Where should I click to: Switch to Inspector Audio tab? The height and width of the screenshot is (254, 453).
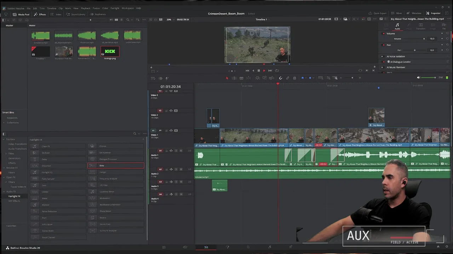point(397,26)
